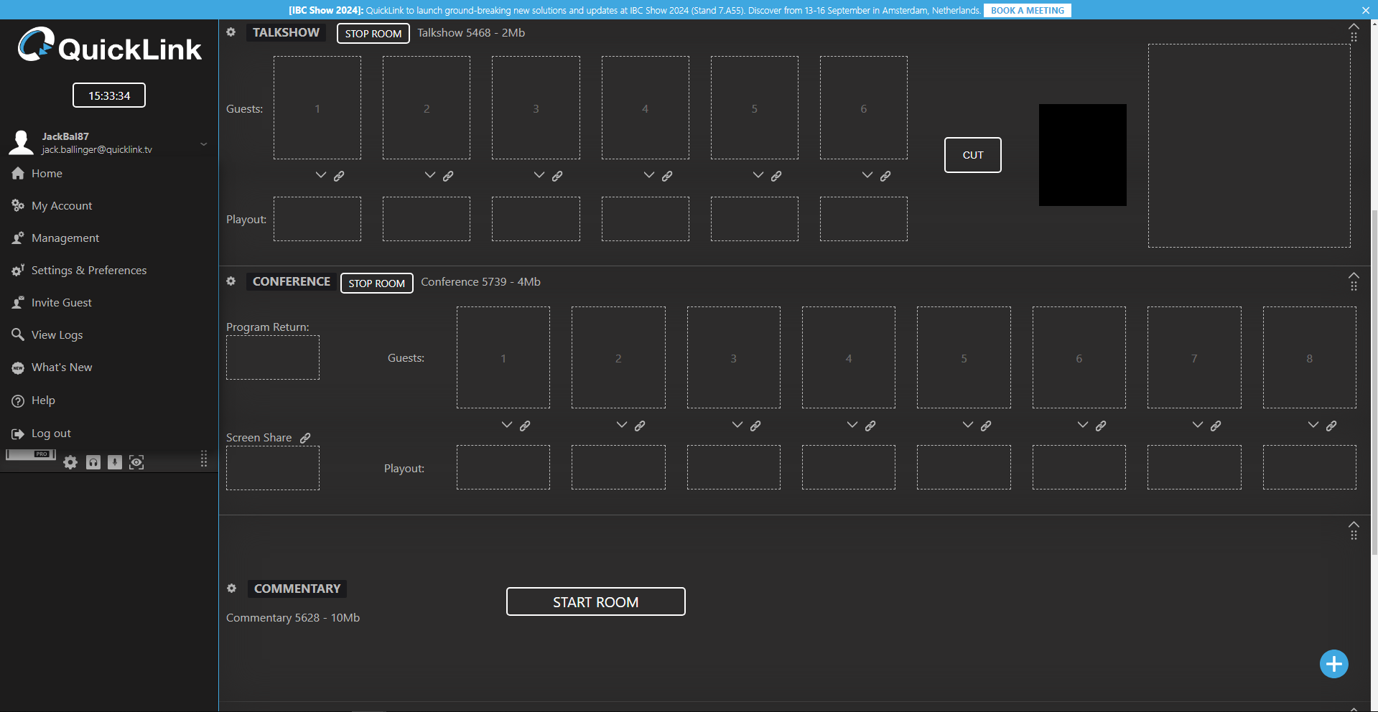Click the QuickLink logo
Viewport: 1378px width, 712px height.
tap(109, 47)
